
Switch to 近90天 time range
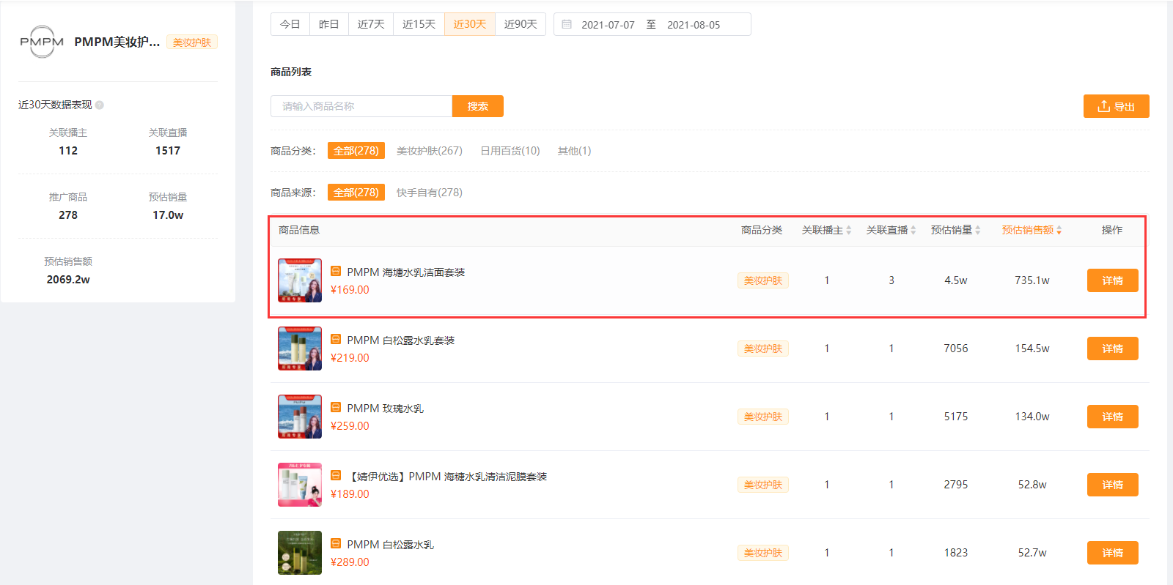[521, 24]
